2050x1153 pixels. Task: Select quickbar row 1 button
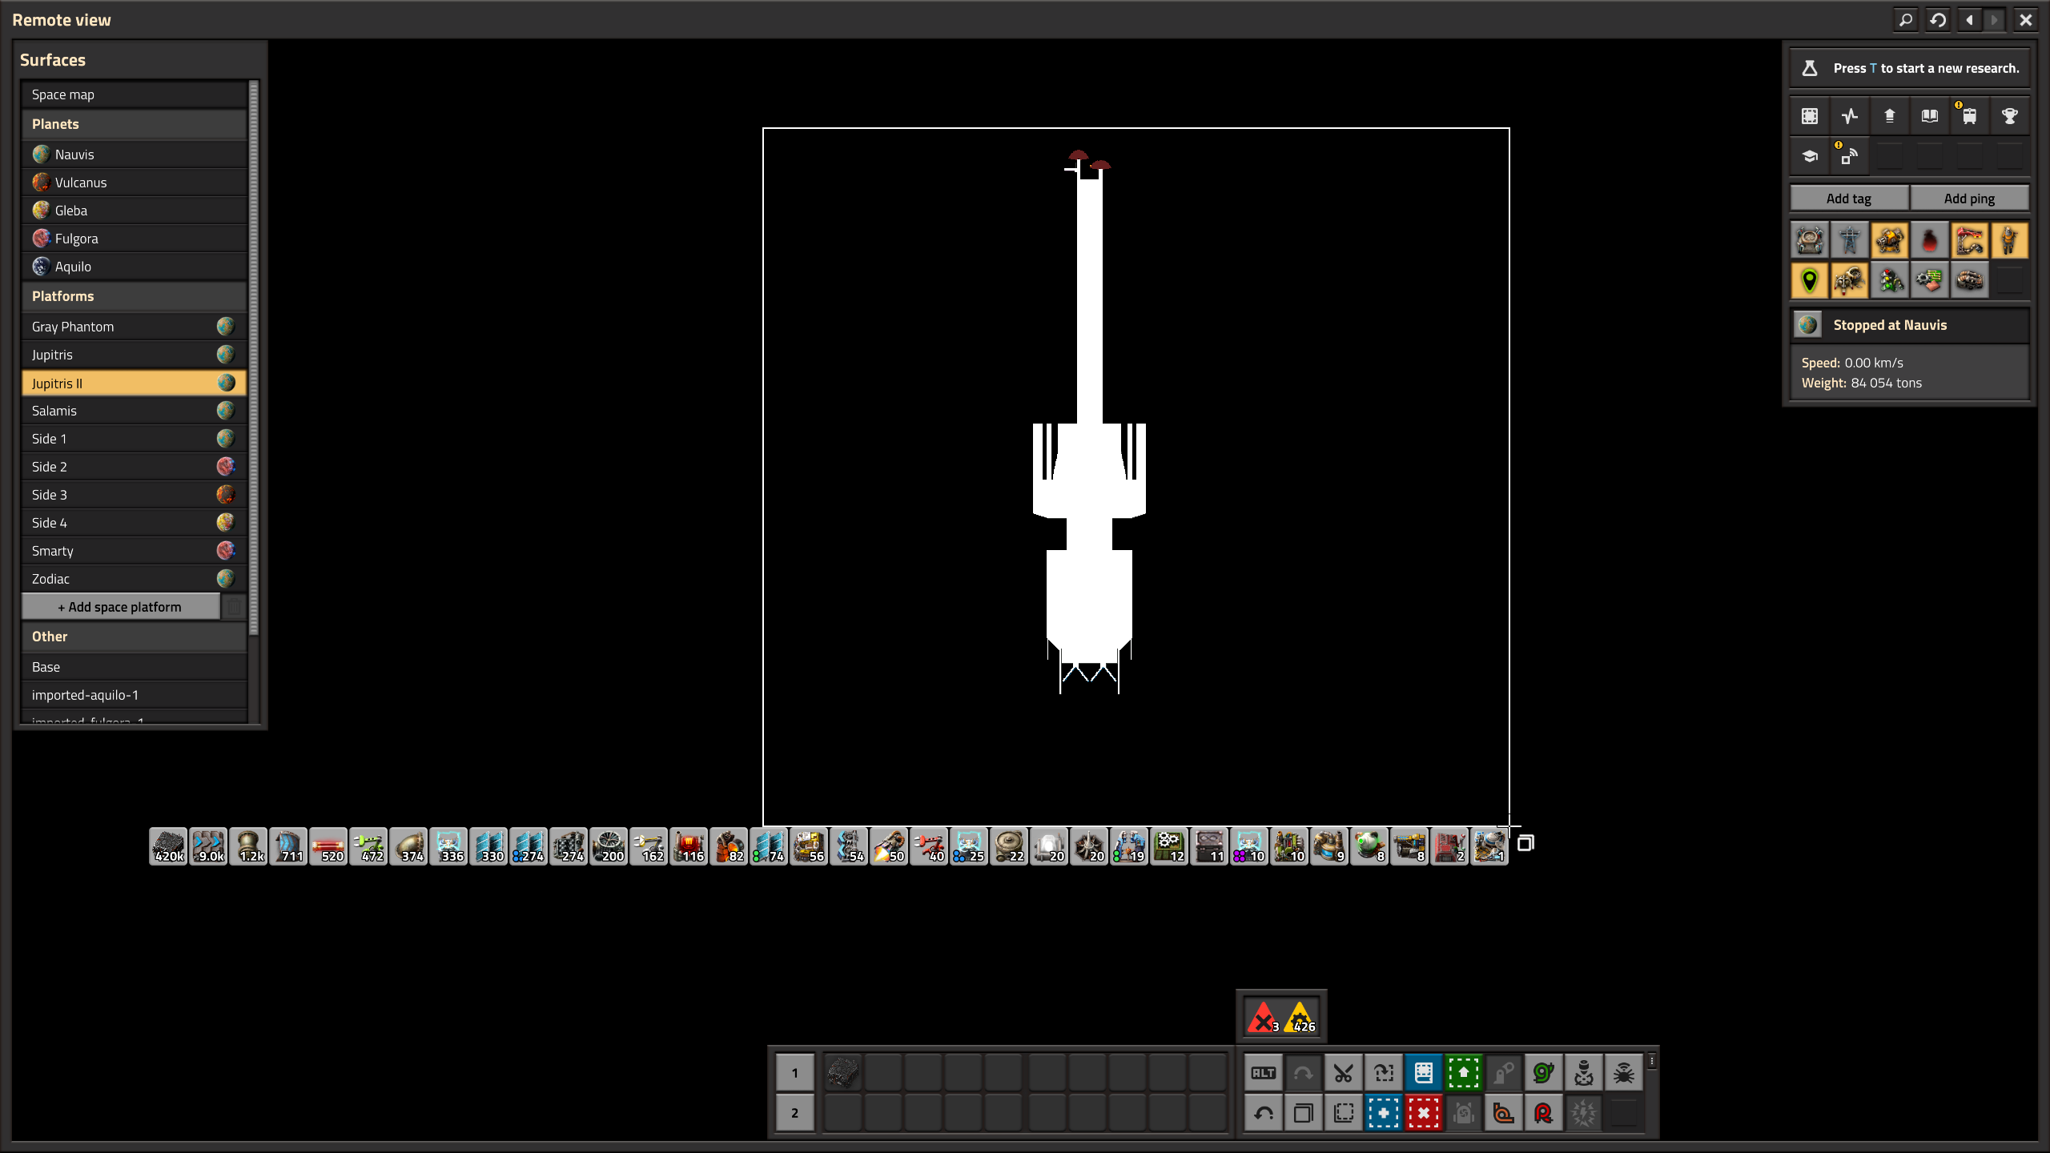pos(794,1073)
